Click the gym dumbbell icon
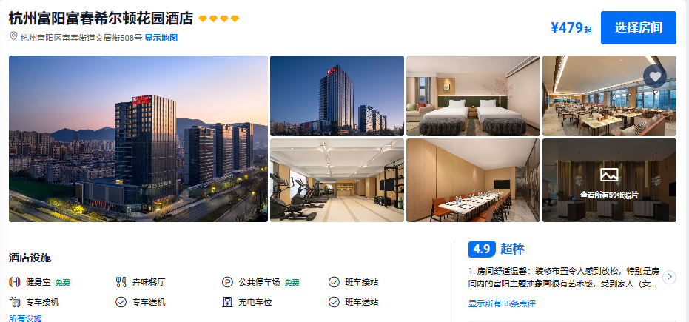This screenshot has height=322, width=689. tap(15, 282)
